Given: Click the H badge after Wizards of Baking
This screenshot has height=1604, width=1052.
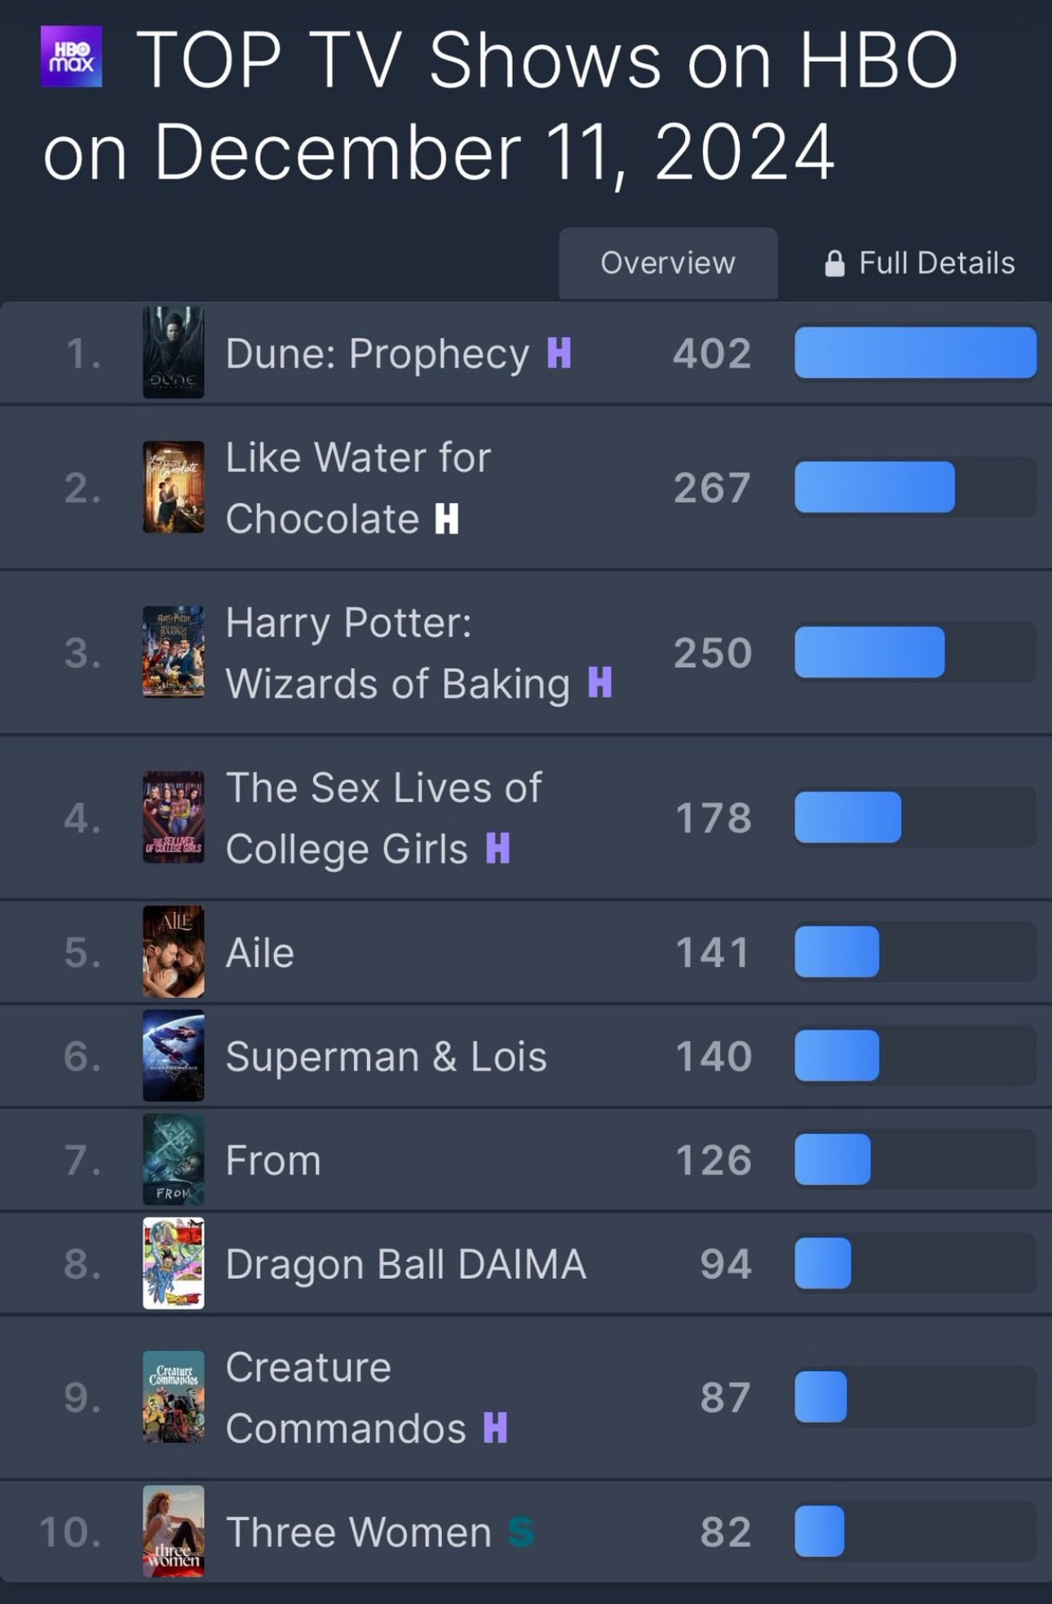Looking at the screenshot, I should point(600,683).
